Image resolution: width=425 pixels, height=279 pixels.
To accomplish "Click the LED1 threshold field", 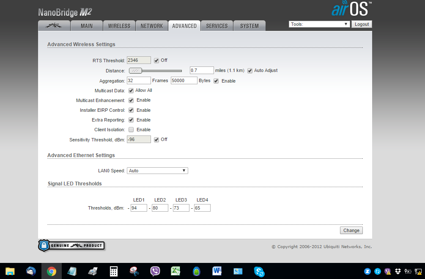I will tap(139, 208).
